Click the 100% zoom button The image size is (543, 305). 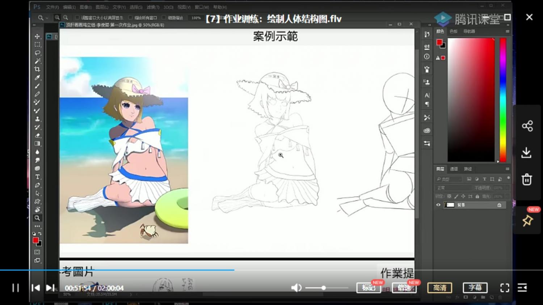coord(196,18)
